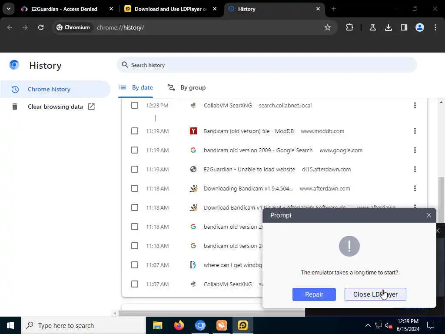Open actions menu for Downloading Bandicam entry

point(415,188)
